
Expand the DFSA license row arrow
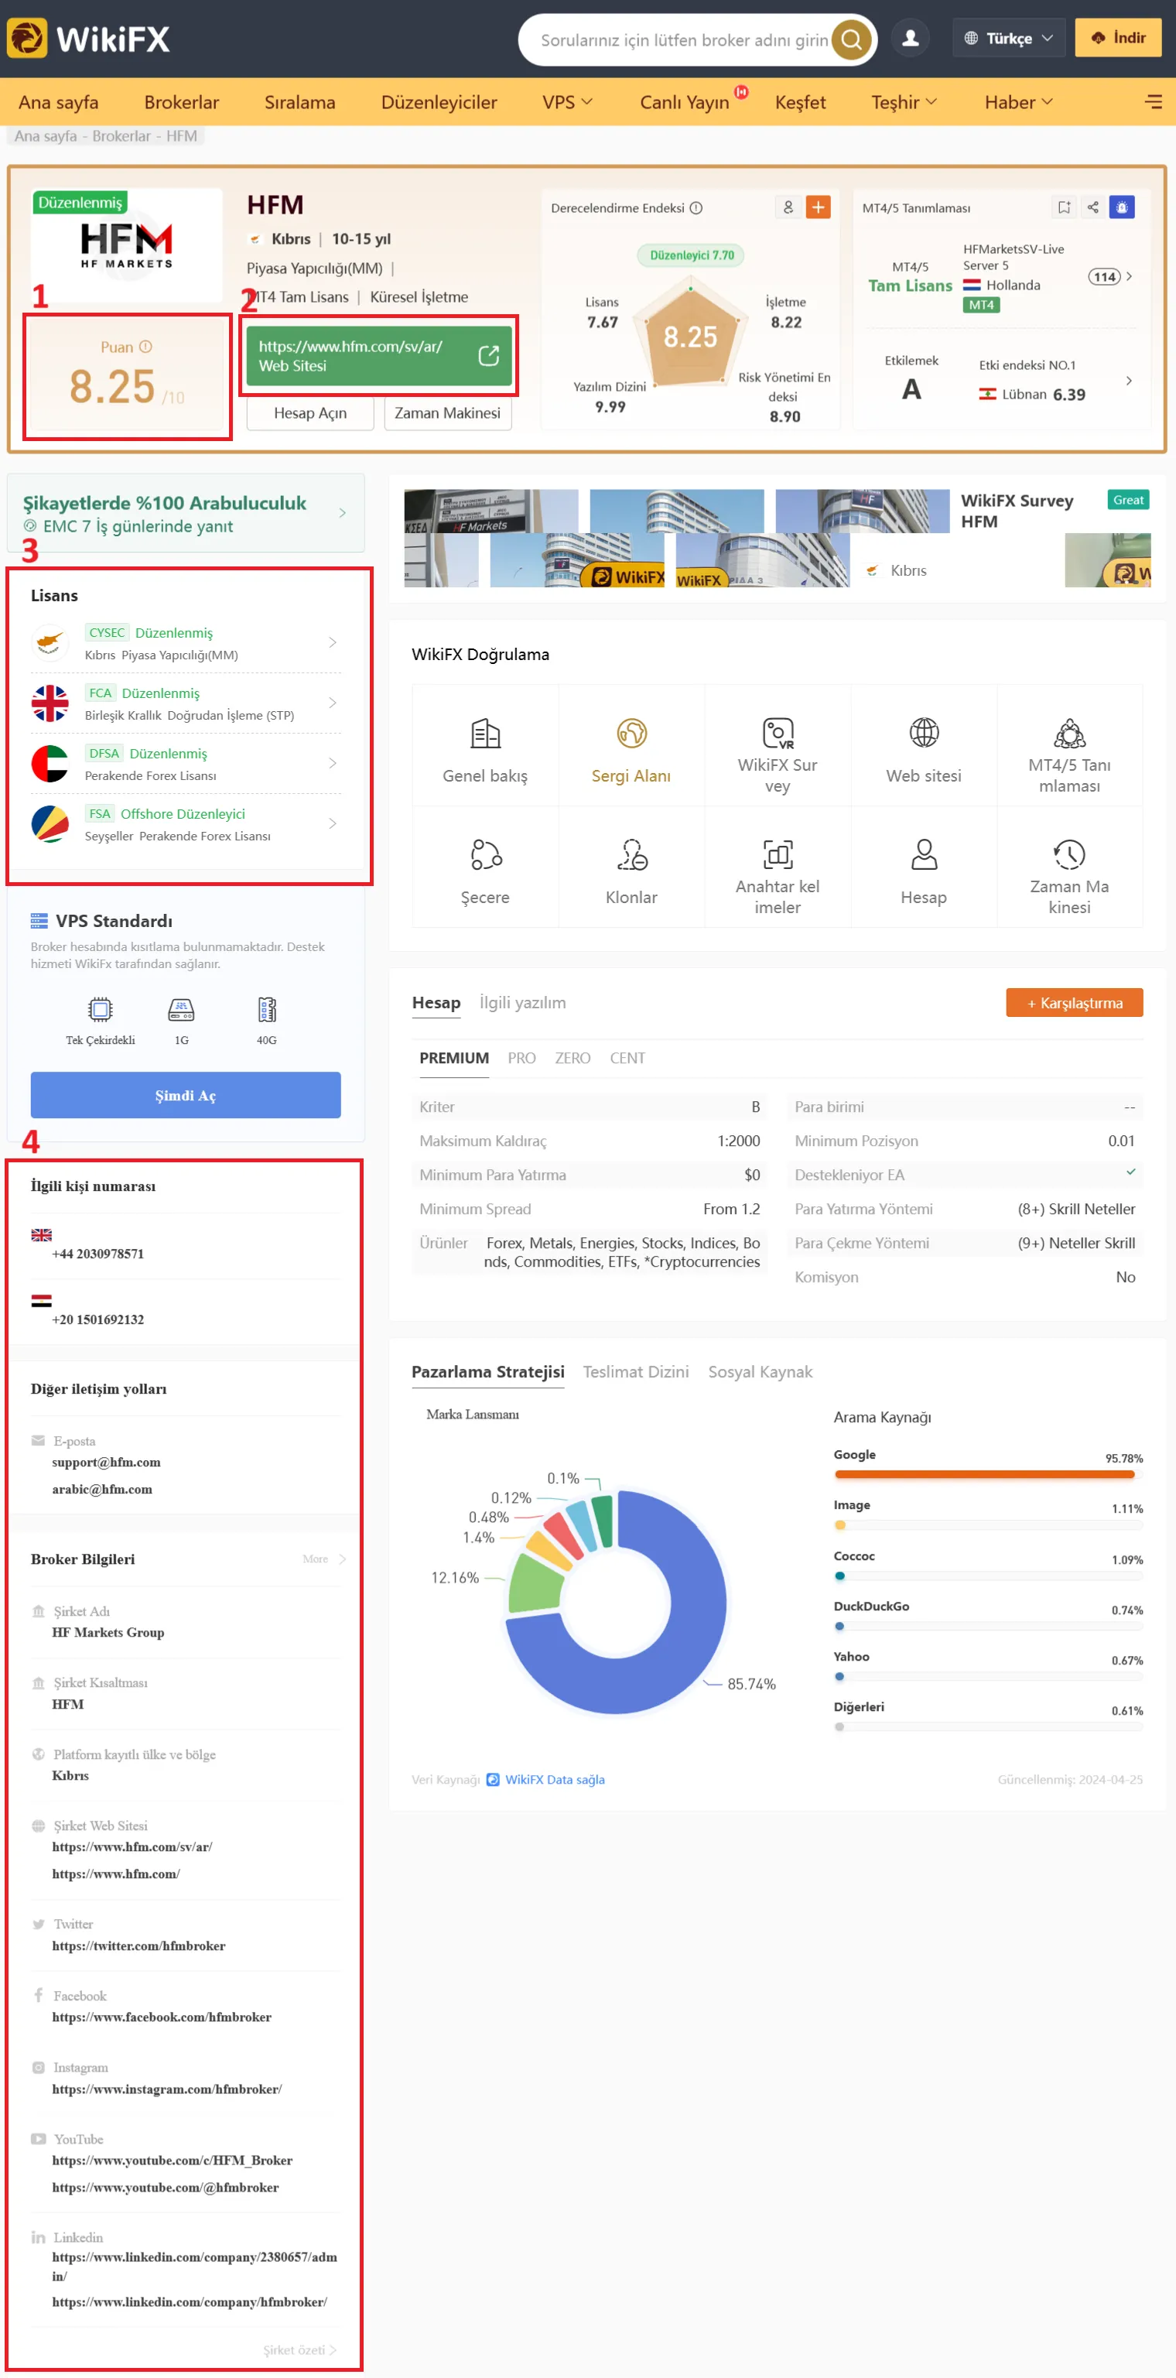333,762
